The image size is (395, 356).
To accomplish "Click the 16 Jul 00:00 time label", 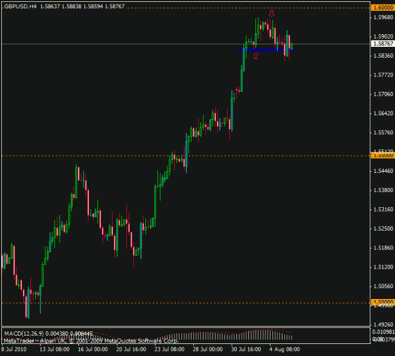I will pos(93,350).
